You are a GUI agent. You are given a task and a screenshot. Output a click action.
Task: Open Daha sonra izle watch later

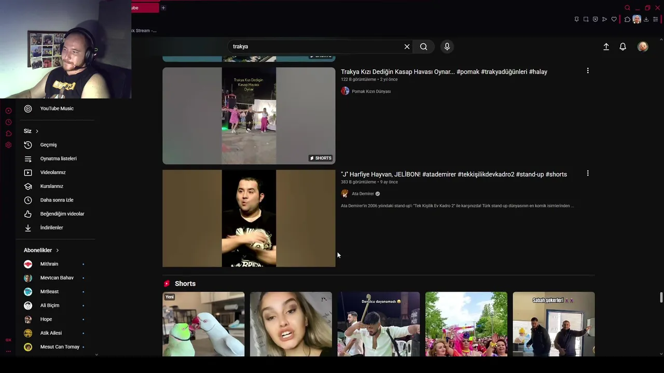[x=56, y=200]
